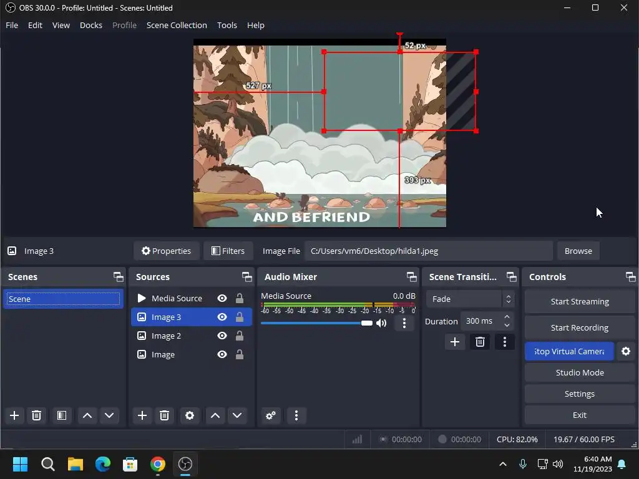Open Properties for Image 3

point(166,251)
